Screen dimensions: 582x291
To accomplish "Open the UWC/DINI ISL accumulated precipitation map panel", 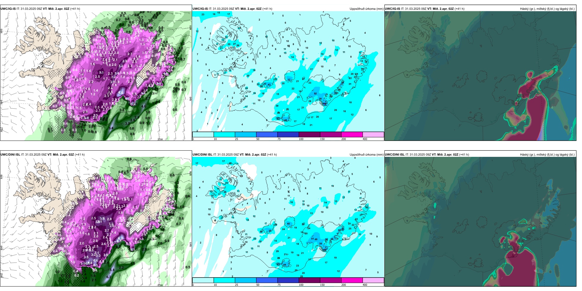I will click(x=288, y=219).
